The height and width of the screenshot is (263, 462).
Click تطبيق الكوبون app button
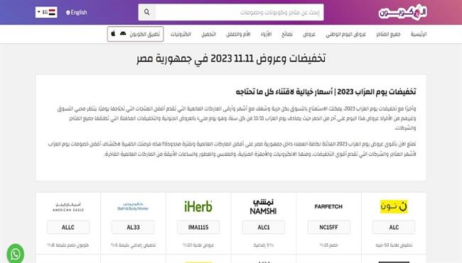[x=136, y=34]
